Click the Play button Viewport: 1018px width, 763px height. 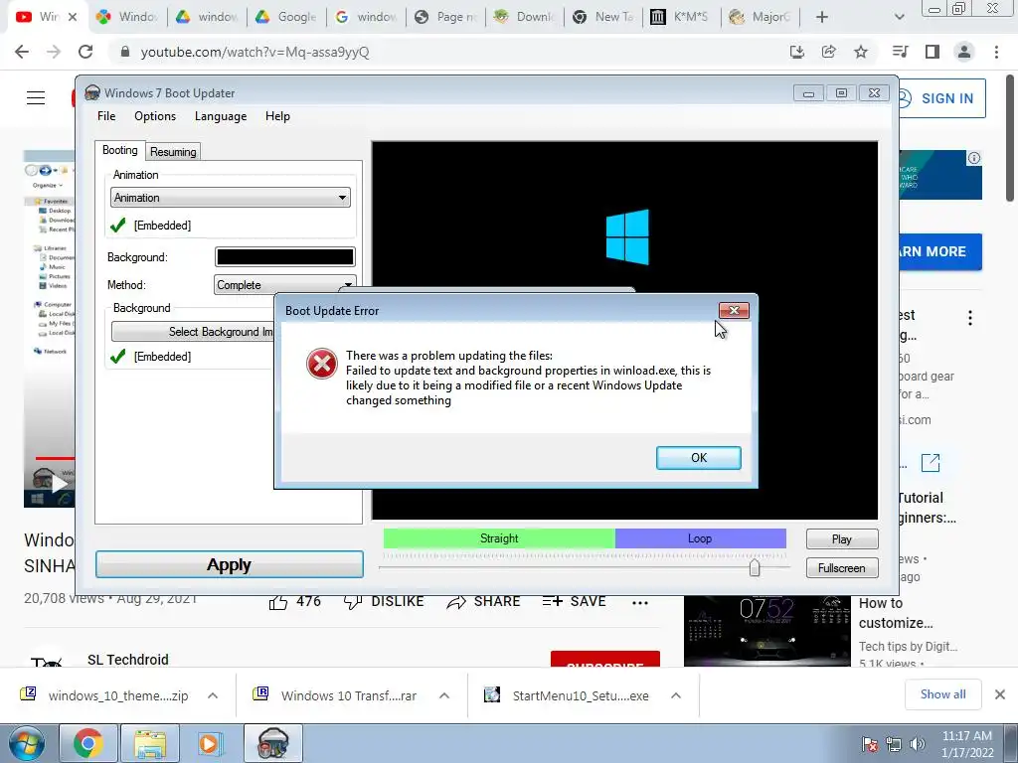click(842, 539)
